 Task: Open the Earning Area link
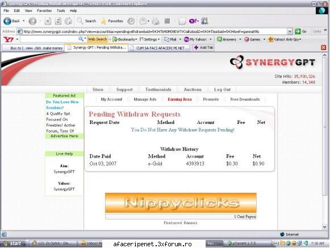[179, 99]
